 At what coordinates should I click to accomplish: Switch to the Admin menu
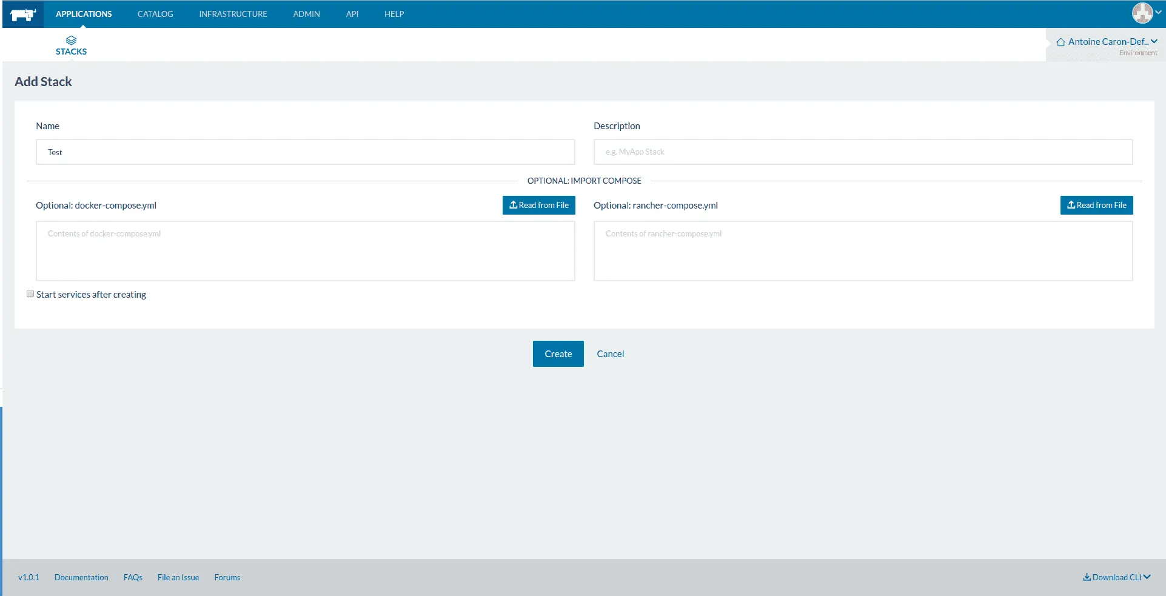point(306,14)
